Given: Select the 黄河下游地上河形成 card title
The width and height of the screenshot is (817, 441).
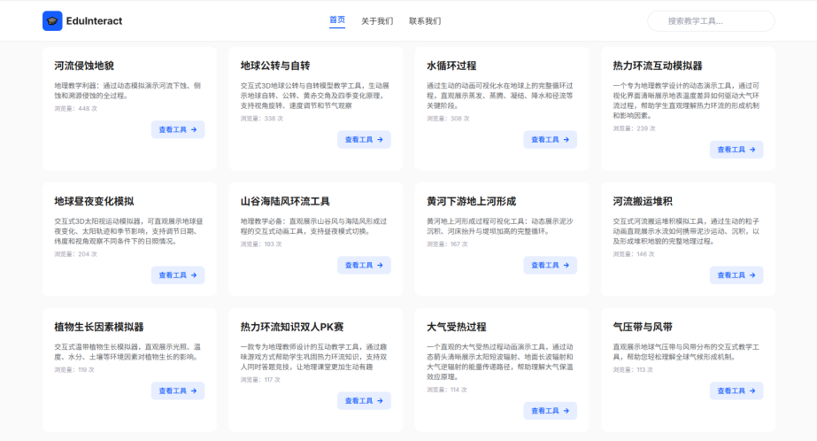Looking at the screenshot, I should coord(471,201).
